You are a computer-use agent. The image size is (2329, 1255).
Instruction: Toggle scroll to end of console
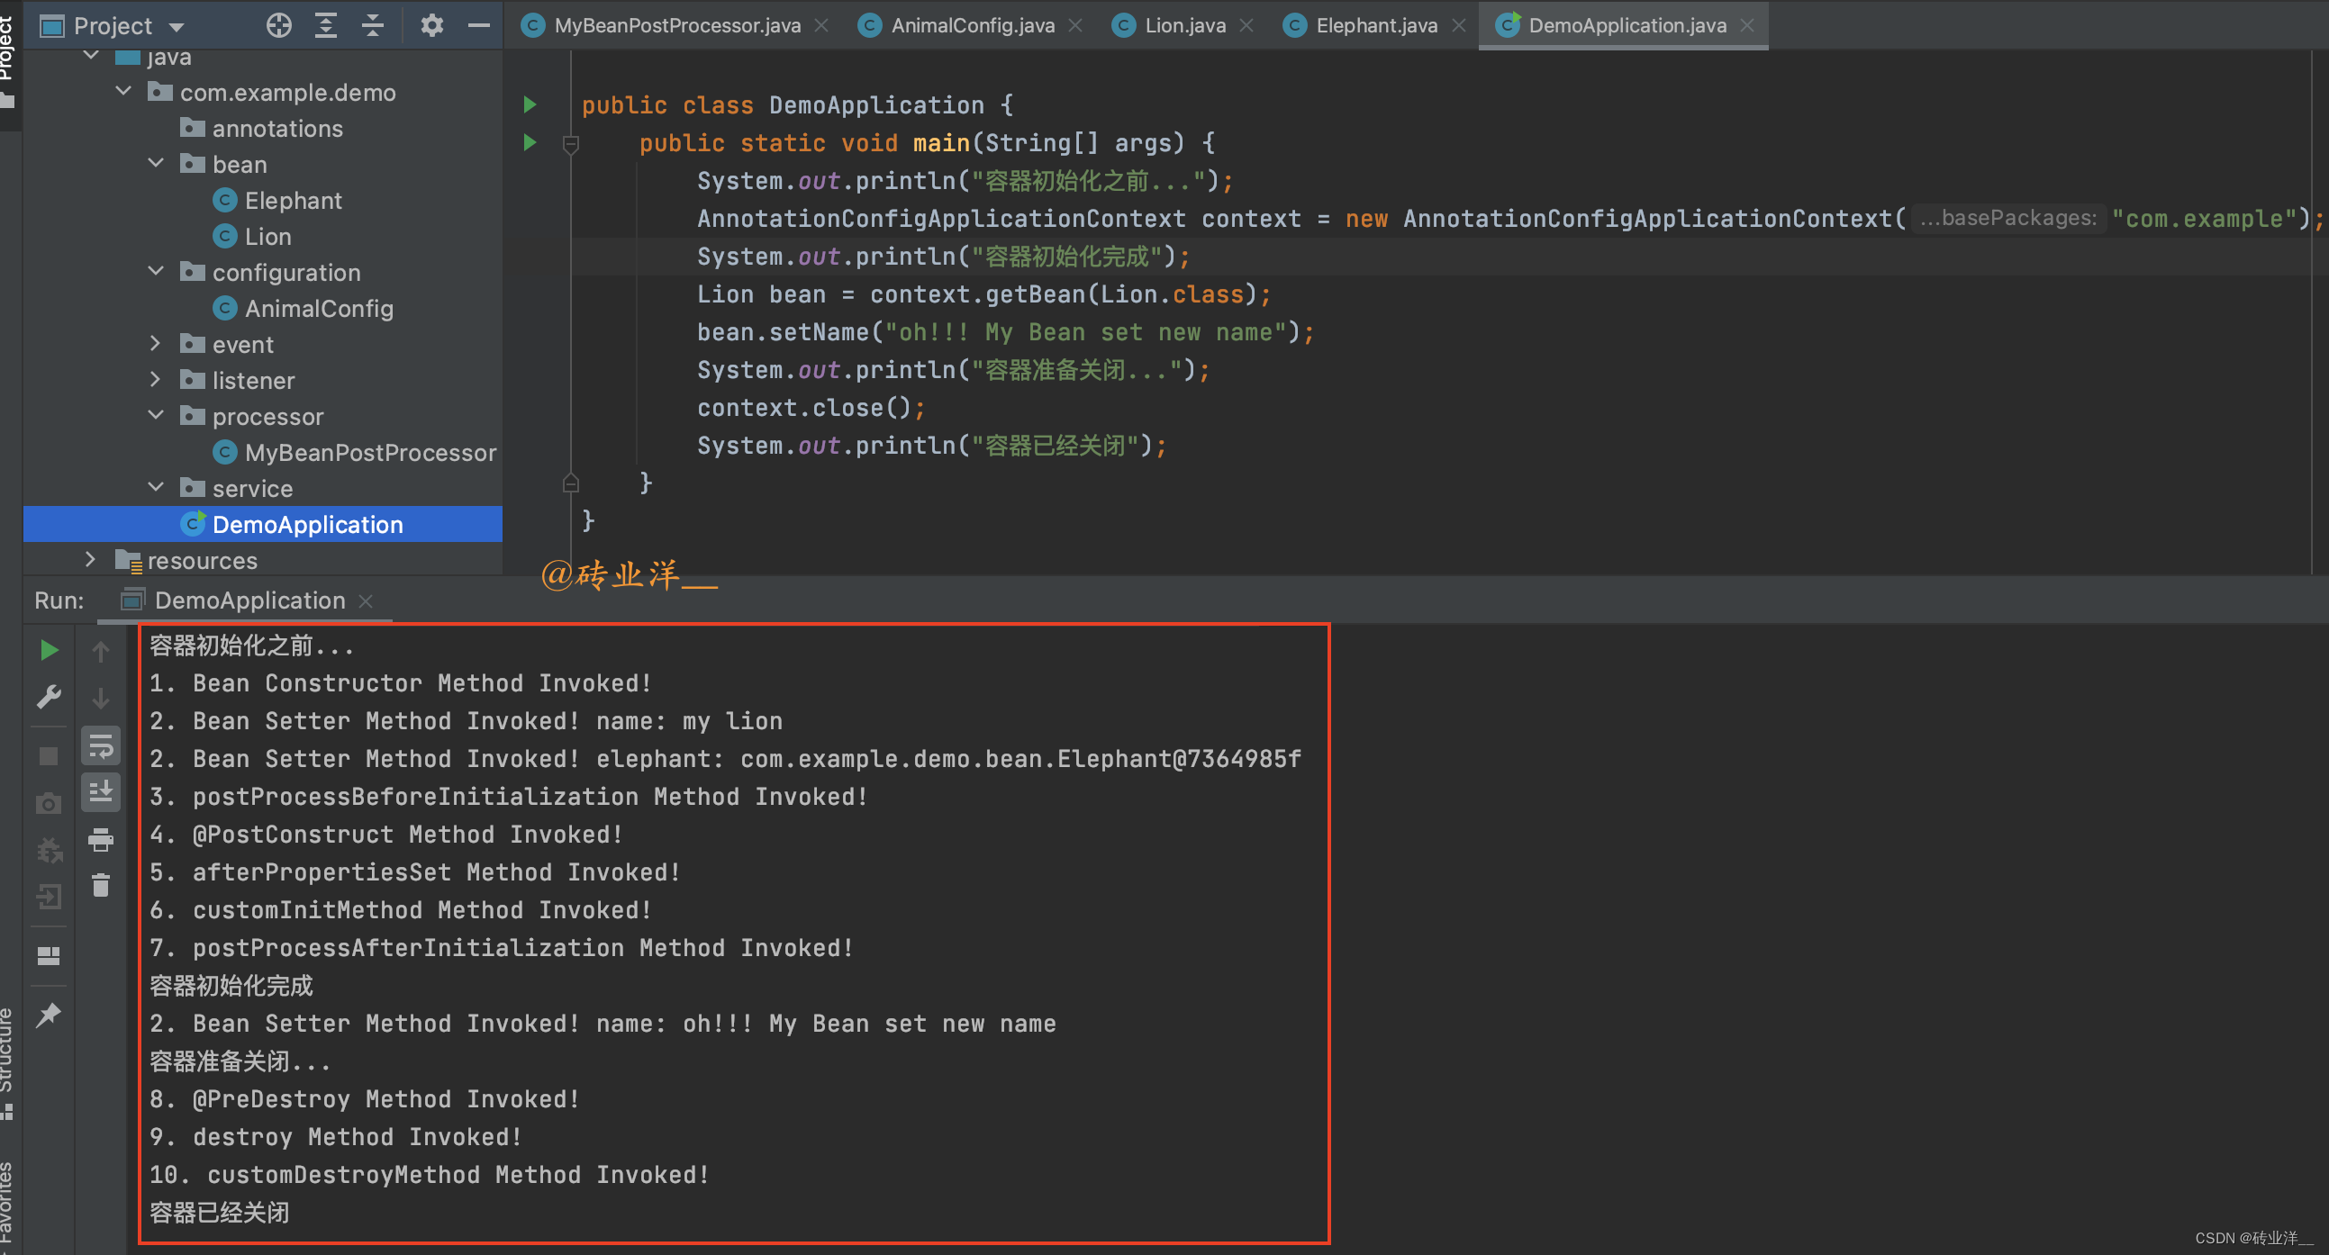100,792
